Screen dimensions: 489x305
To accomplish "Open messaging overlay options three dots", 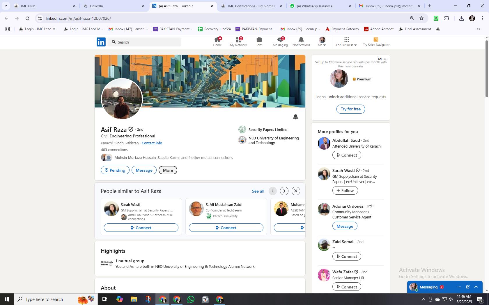I will 459,287.
